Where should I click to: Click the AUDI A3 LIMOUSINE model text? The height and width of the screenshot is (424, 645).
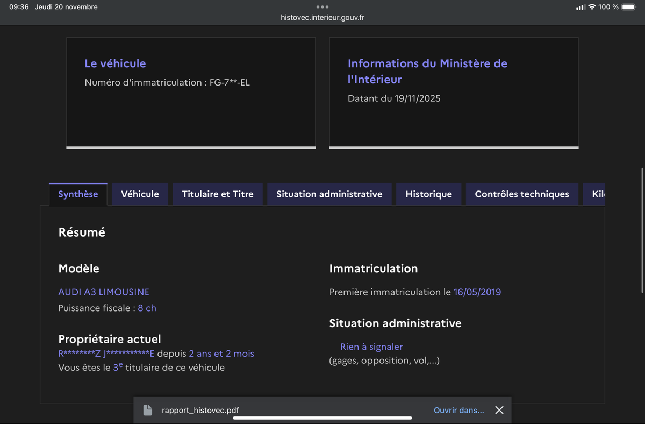104,292
